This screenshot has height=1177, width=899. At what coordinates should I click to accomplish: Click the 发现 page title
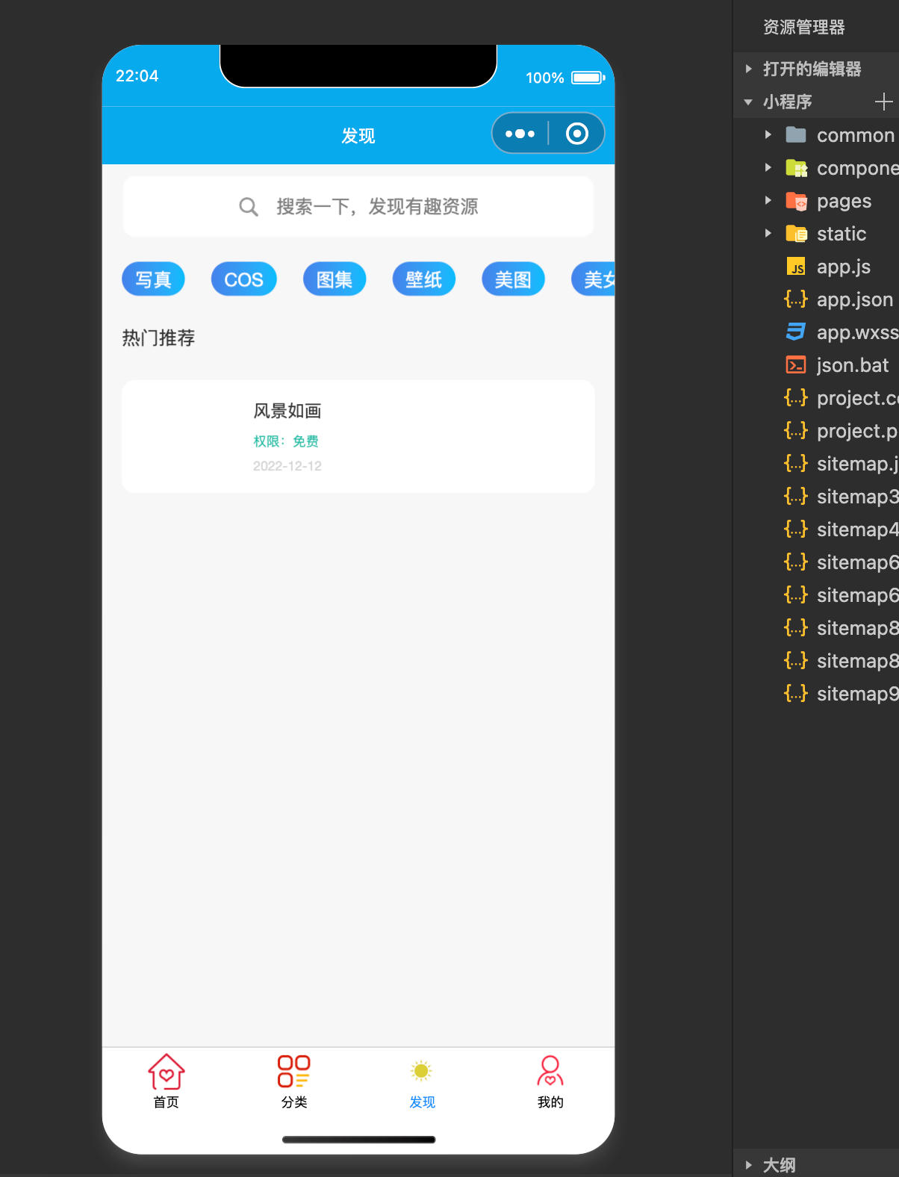(358, 136)
